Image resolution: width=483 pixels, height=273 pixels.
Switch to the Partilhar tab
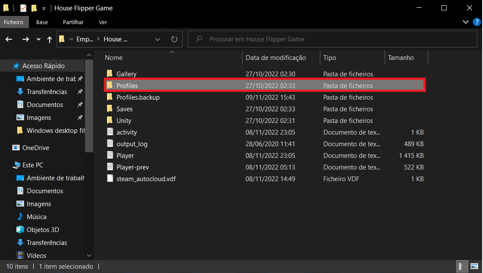[x=73, y=22]
